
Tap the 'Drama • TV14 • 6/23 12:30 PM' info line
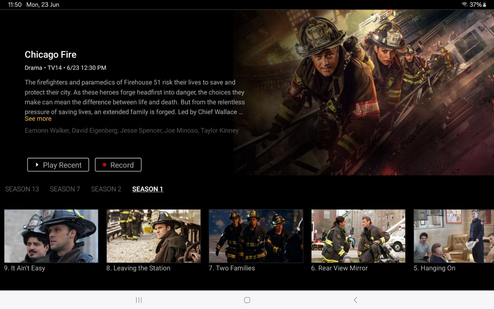[65, 68]
